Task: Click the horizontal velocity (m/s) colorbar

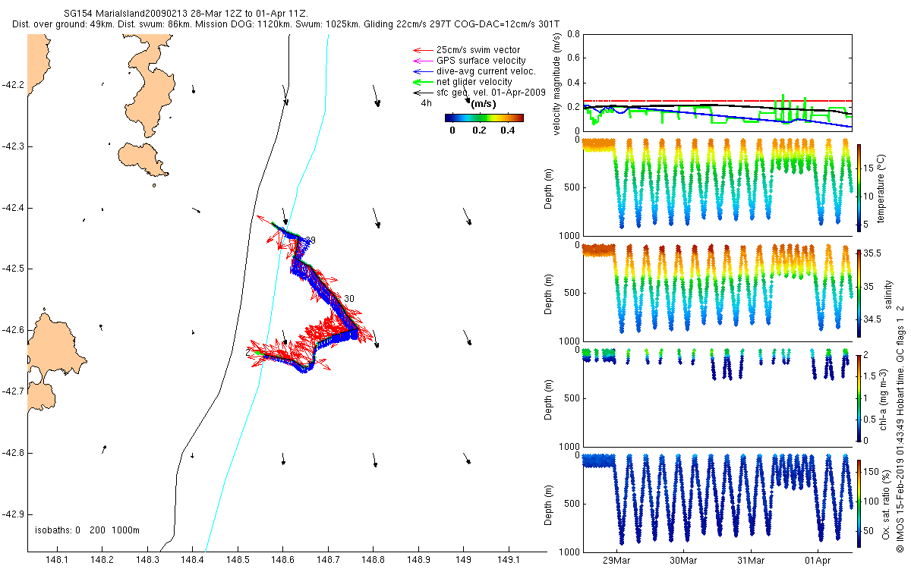Action: 484,118
